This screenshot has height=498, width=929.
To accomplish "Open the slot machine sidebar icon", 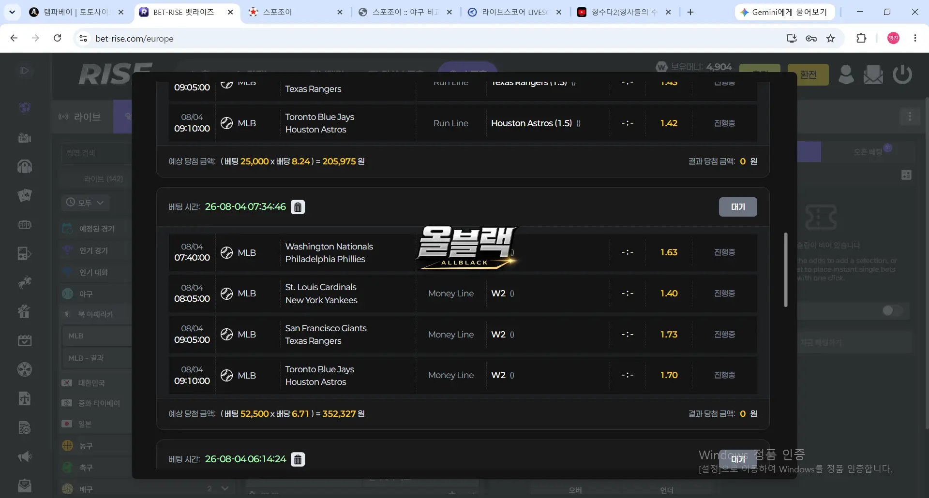I will (x=25, y=225).
